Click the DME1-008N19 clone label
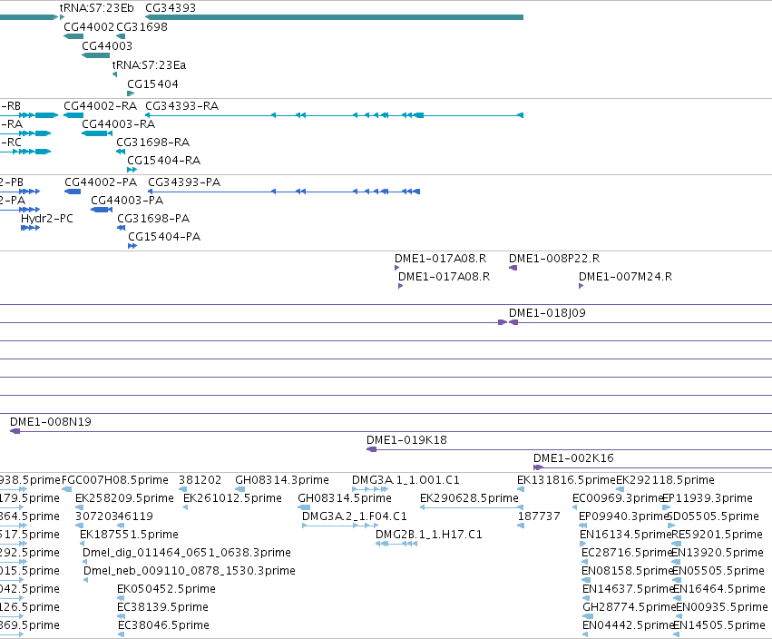 pyautogui.click(x=51, y=422)
